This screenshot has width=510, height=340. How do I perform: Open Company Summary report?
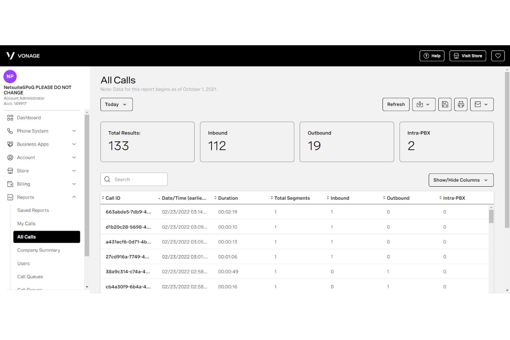tap(39, 250)
